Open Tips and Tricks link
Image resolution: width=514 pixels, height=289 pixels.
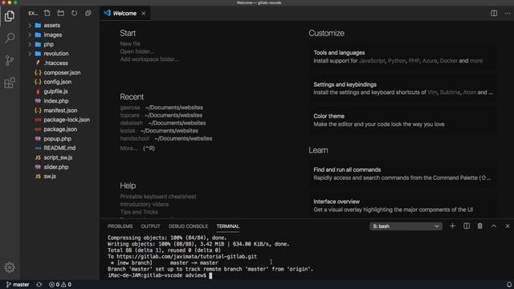(x=139, y=212)
